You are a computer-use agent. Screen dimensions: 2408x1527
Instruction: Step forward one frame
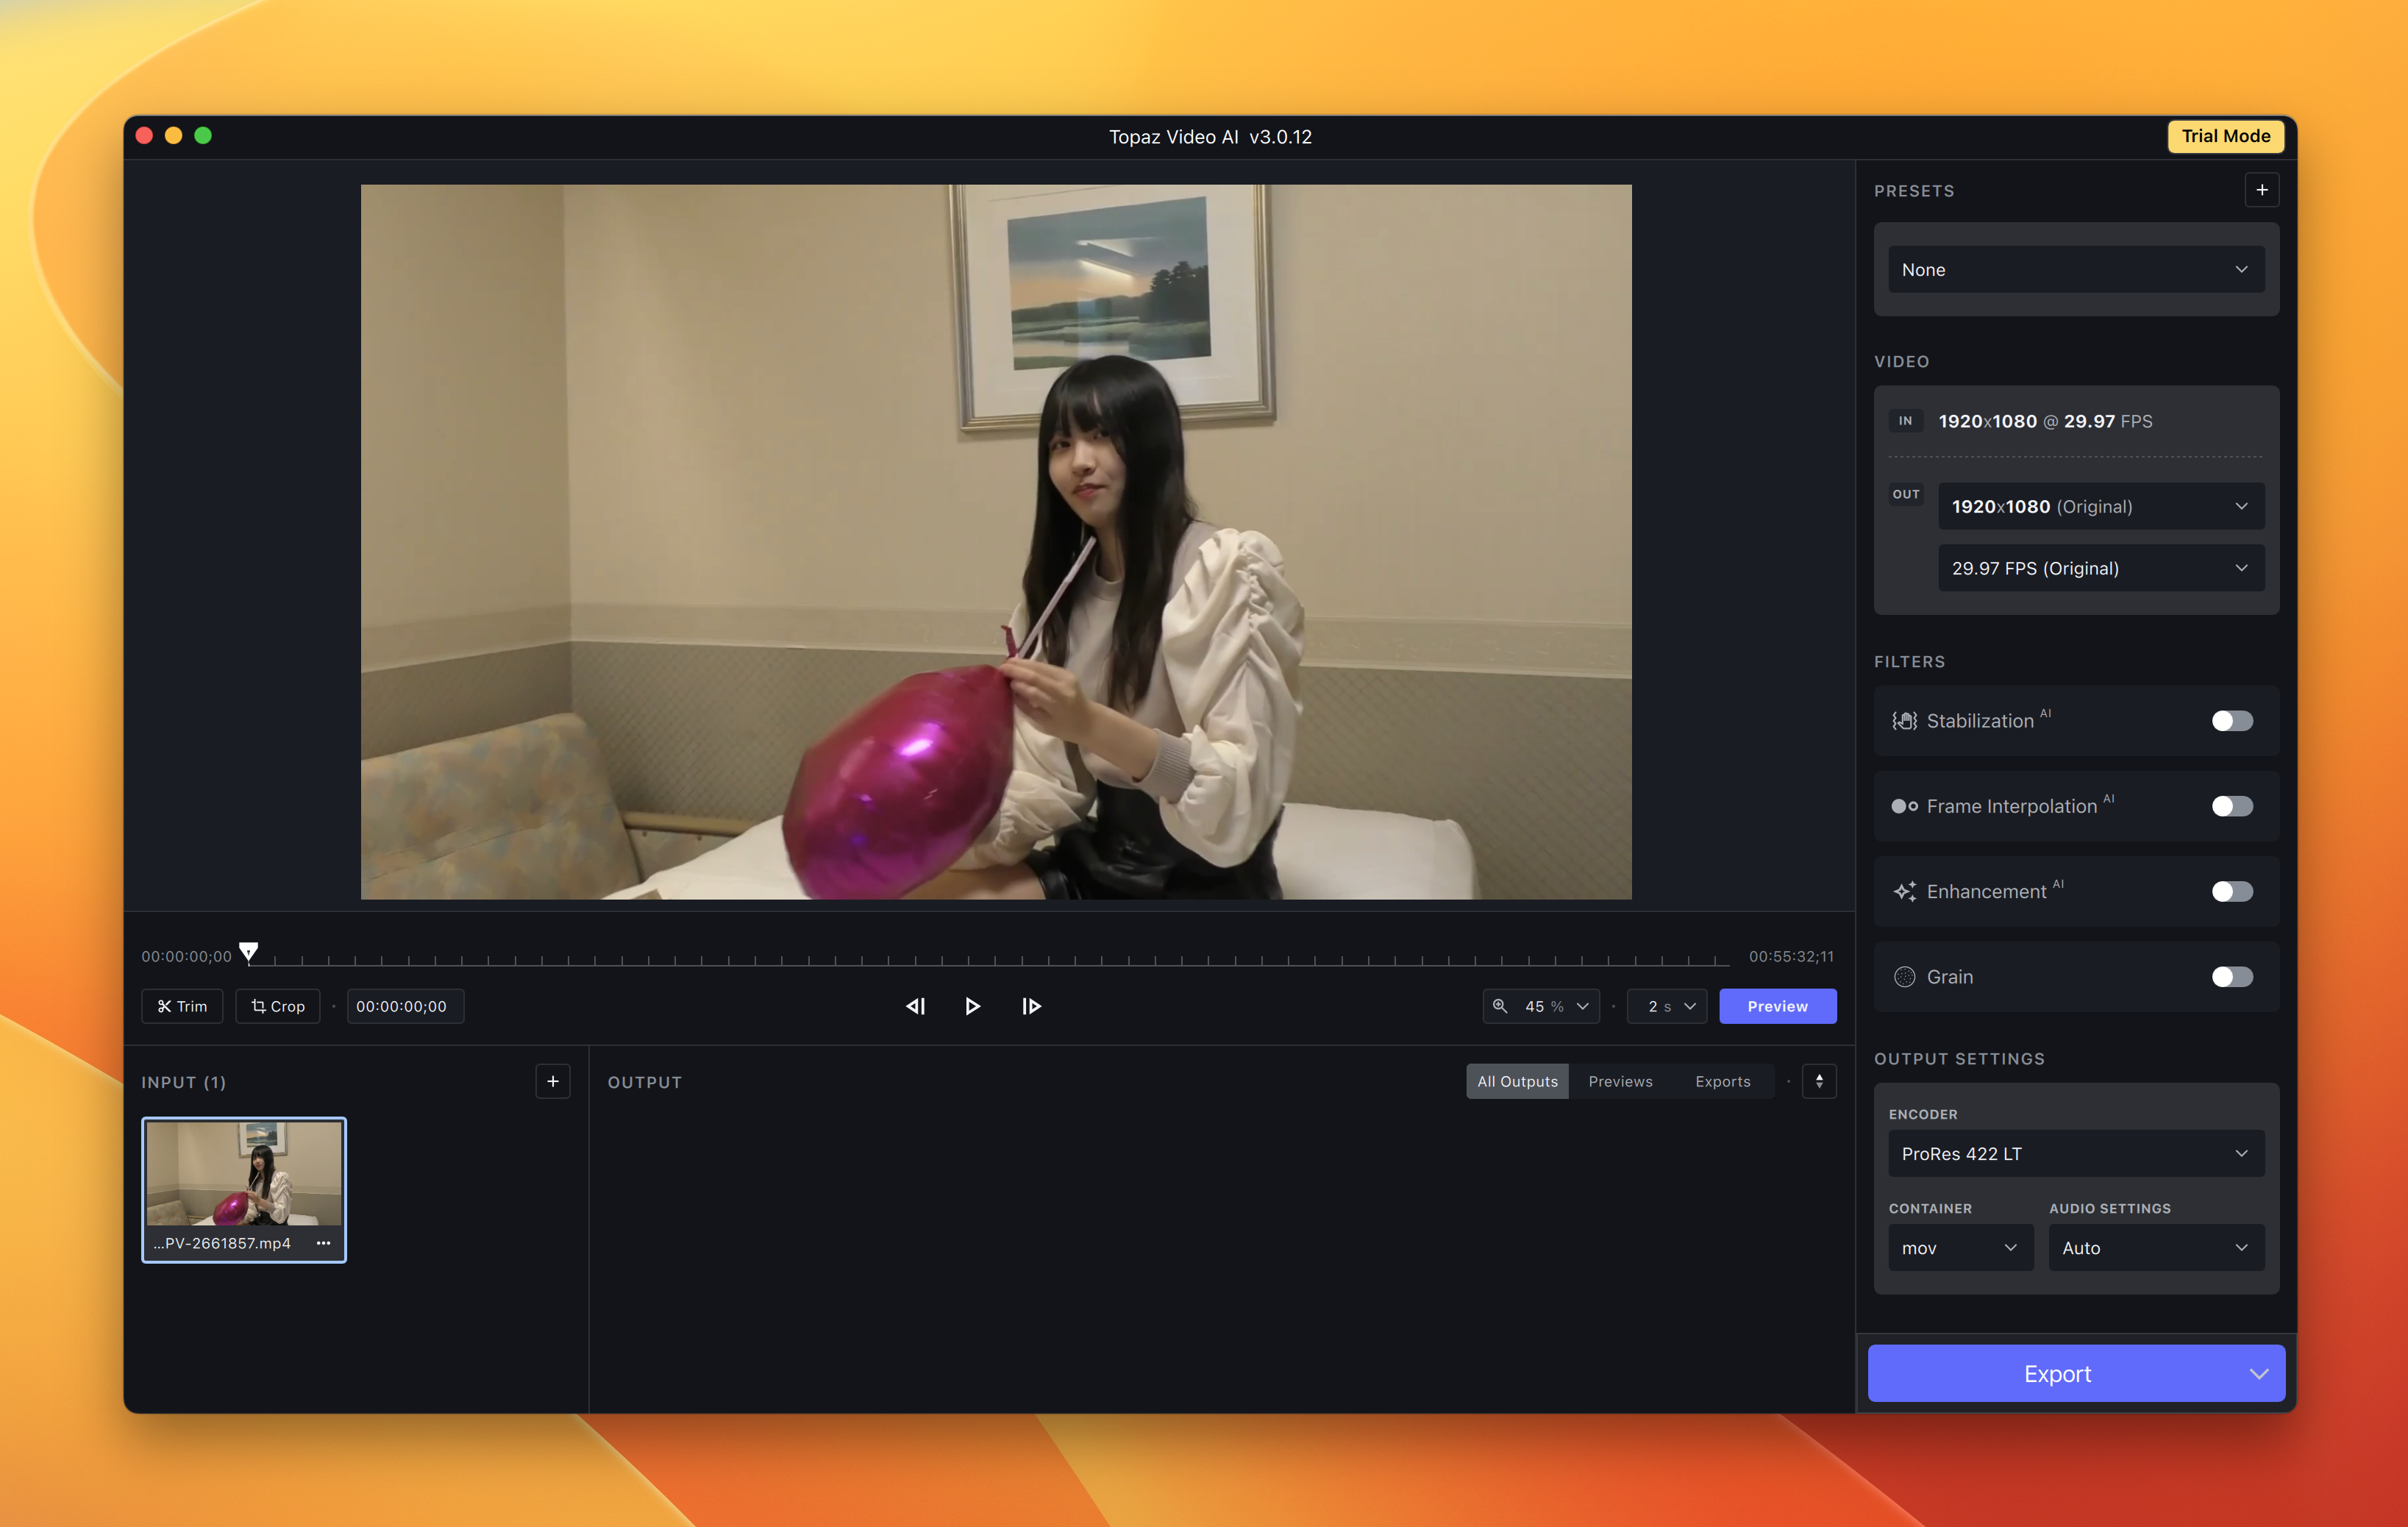pyautogui.click(x=1031, y=1006)
